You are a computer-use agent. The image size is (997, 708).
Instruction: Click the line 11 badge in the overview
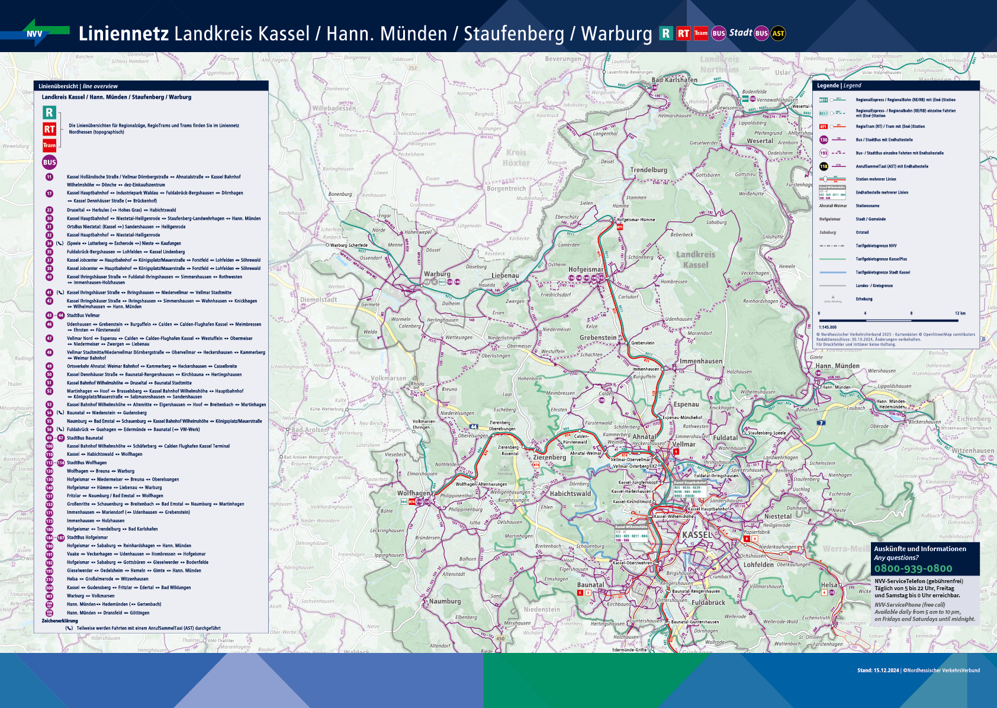point(49,177)
